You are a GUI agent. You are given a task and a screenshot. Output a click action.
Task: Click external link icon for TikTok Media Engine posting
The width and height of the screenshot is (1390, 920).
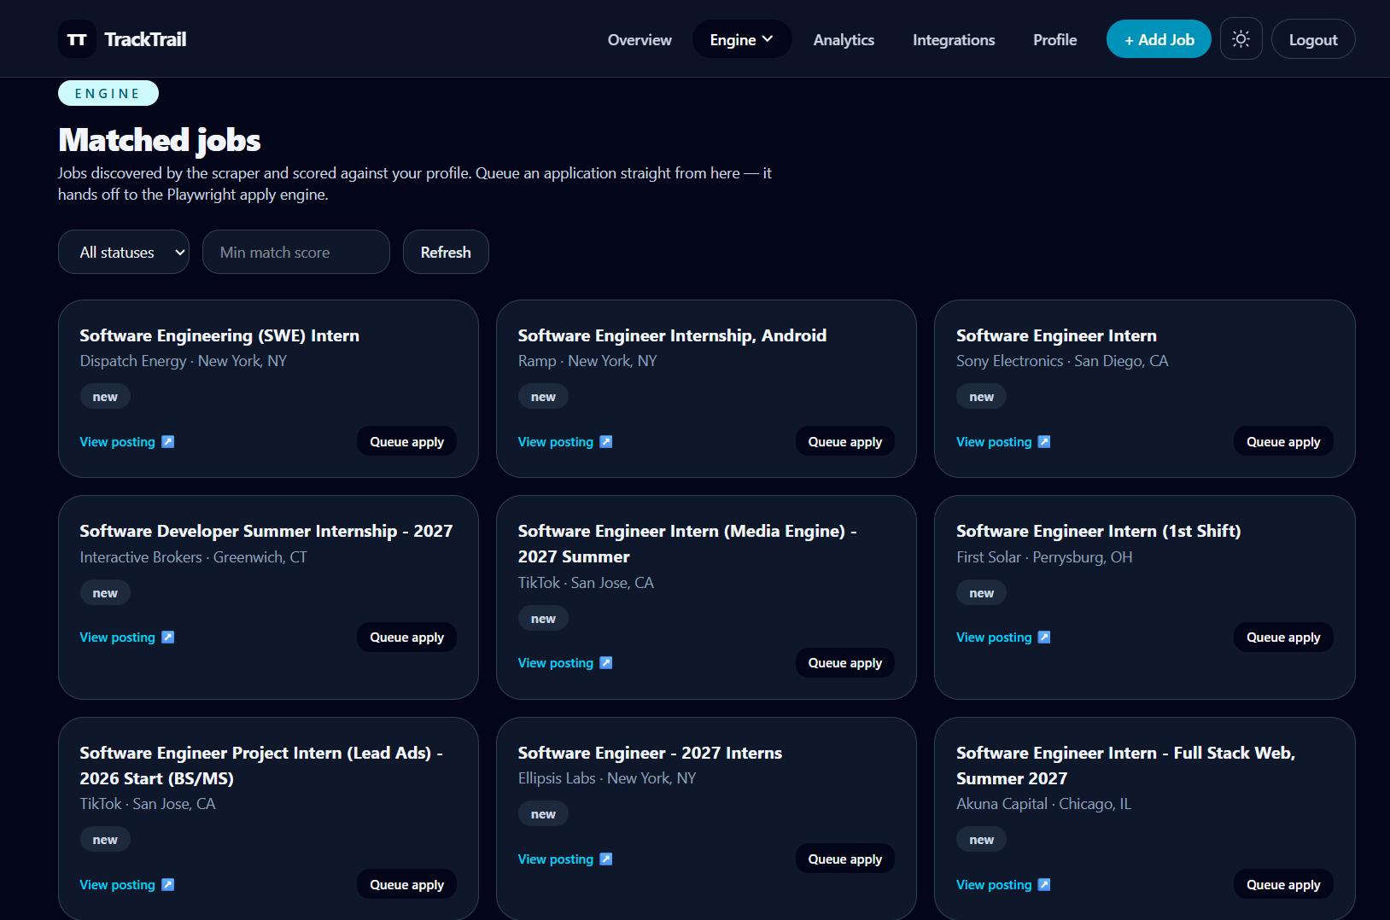(x=606, y=663)
